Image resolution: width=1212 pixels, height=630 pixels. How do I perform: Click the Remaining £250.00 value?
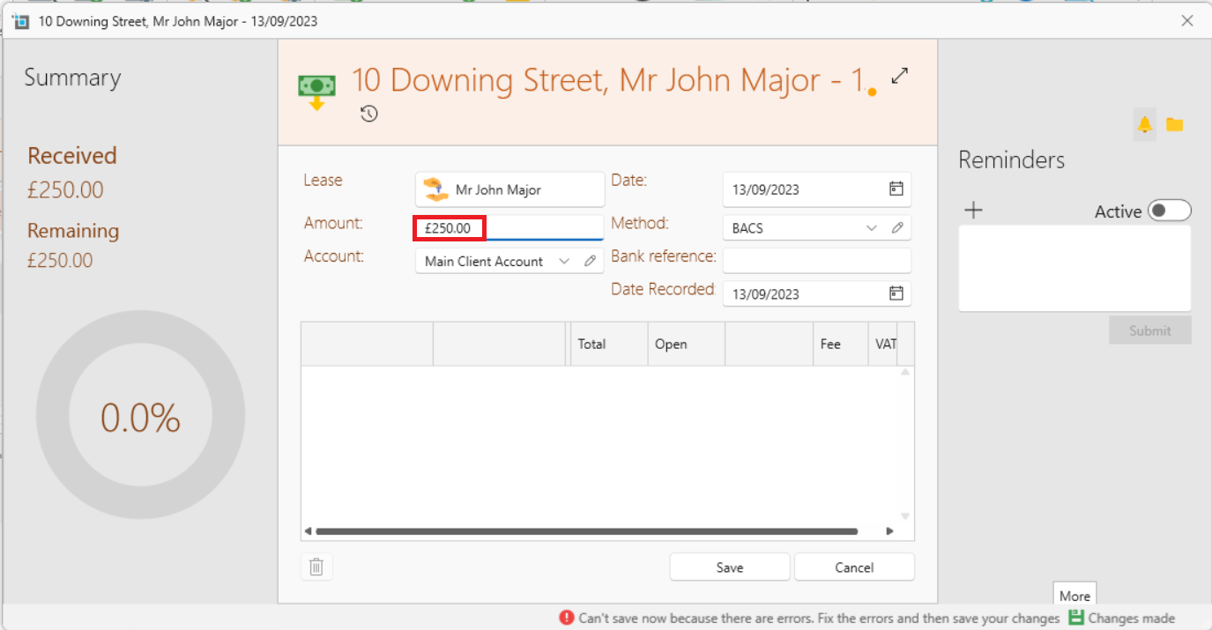point(59,260)
